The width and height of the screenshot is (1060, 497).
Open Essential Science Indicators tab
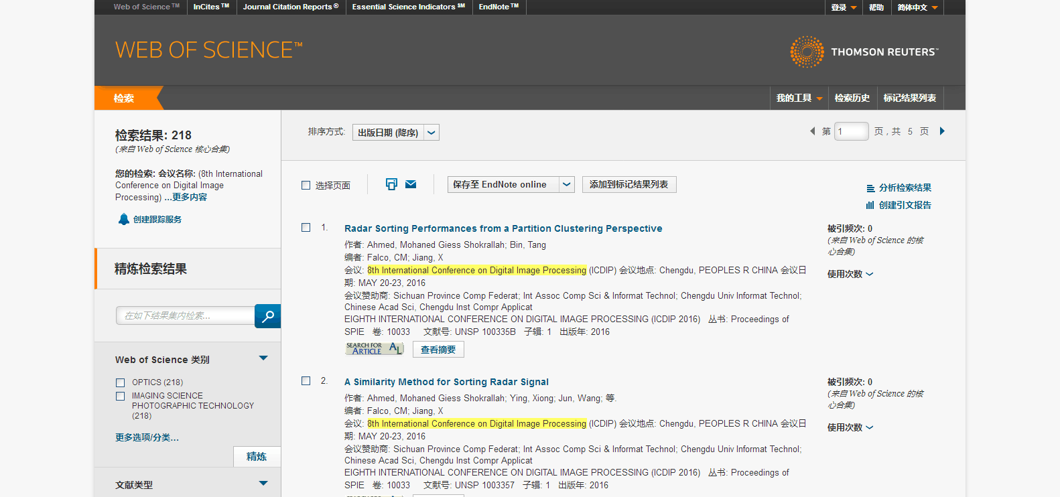tap(409, 7)
